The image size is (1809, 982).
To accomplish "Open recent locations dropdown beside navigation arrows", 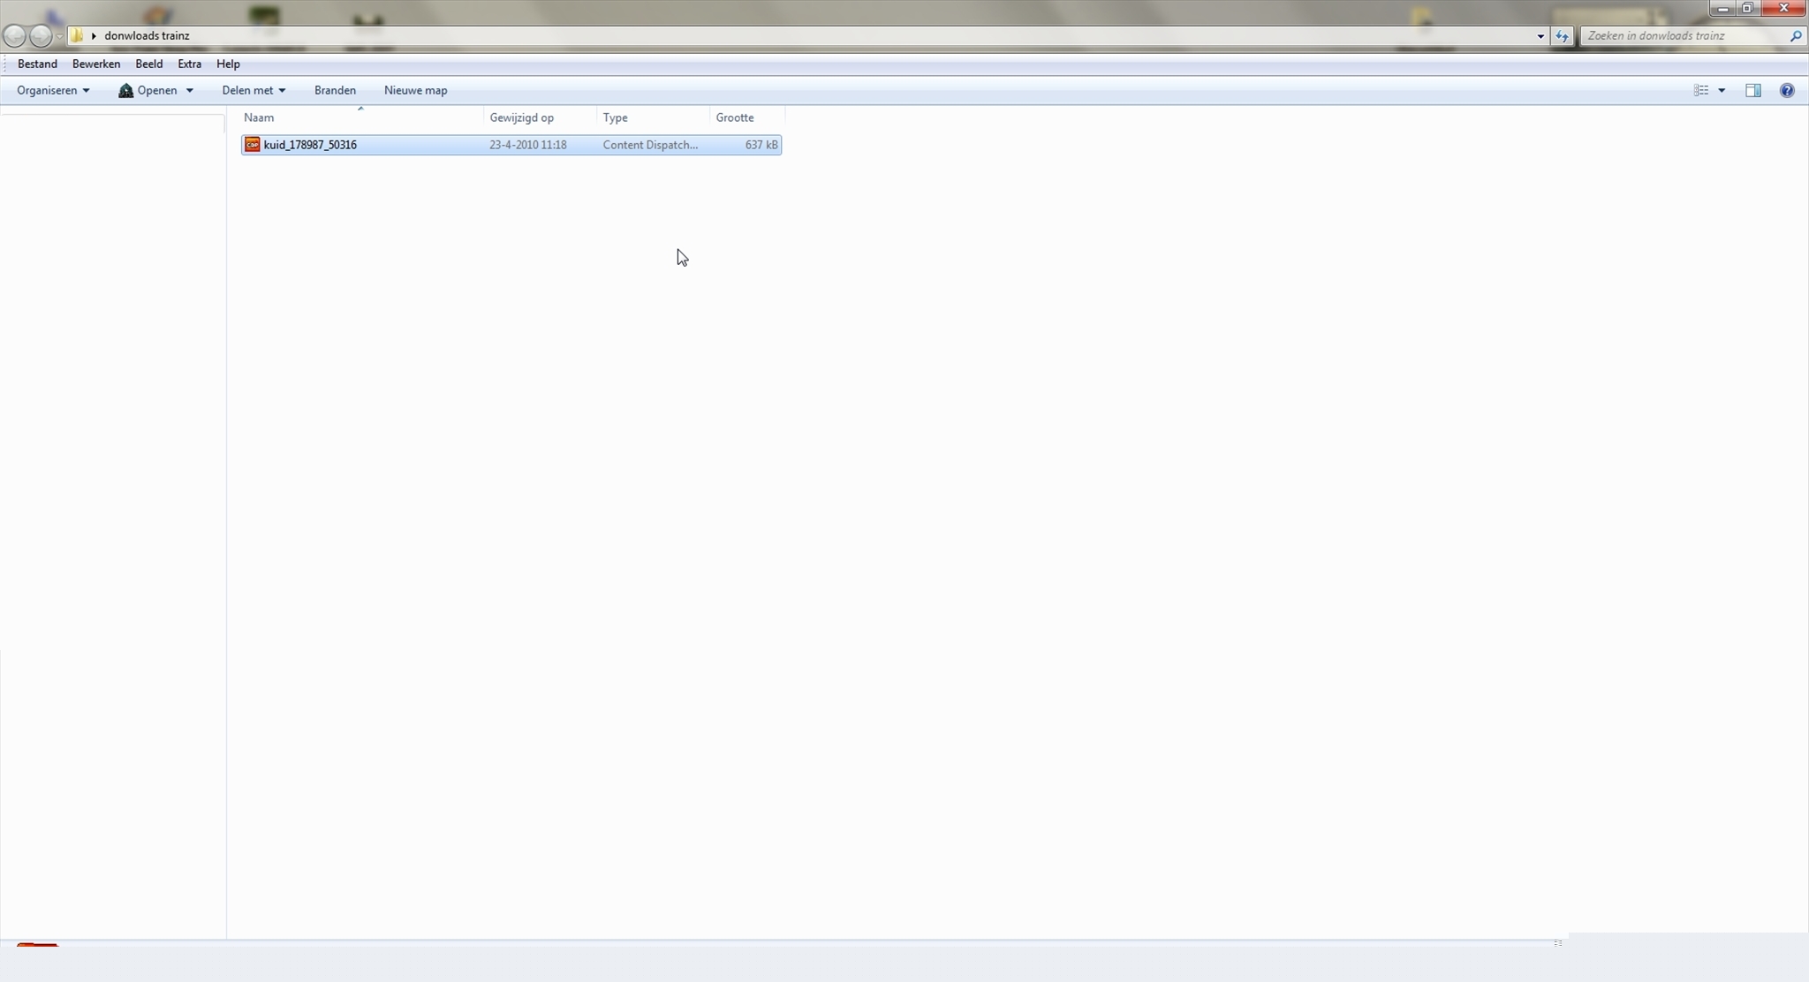I will pos(59,36).
